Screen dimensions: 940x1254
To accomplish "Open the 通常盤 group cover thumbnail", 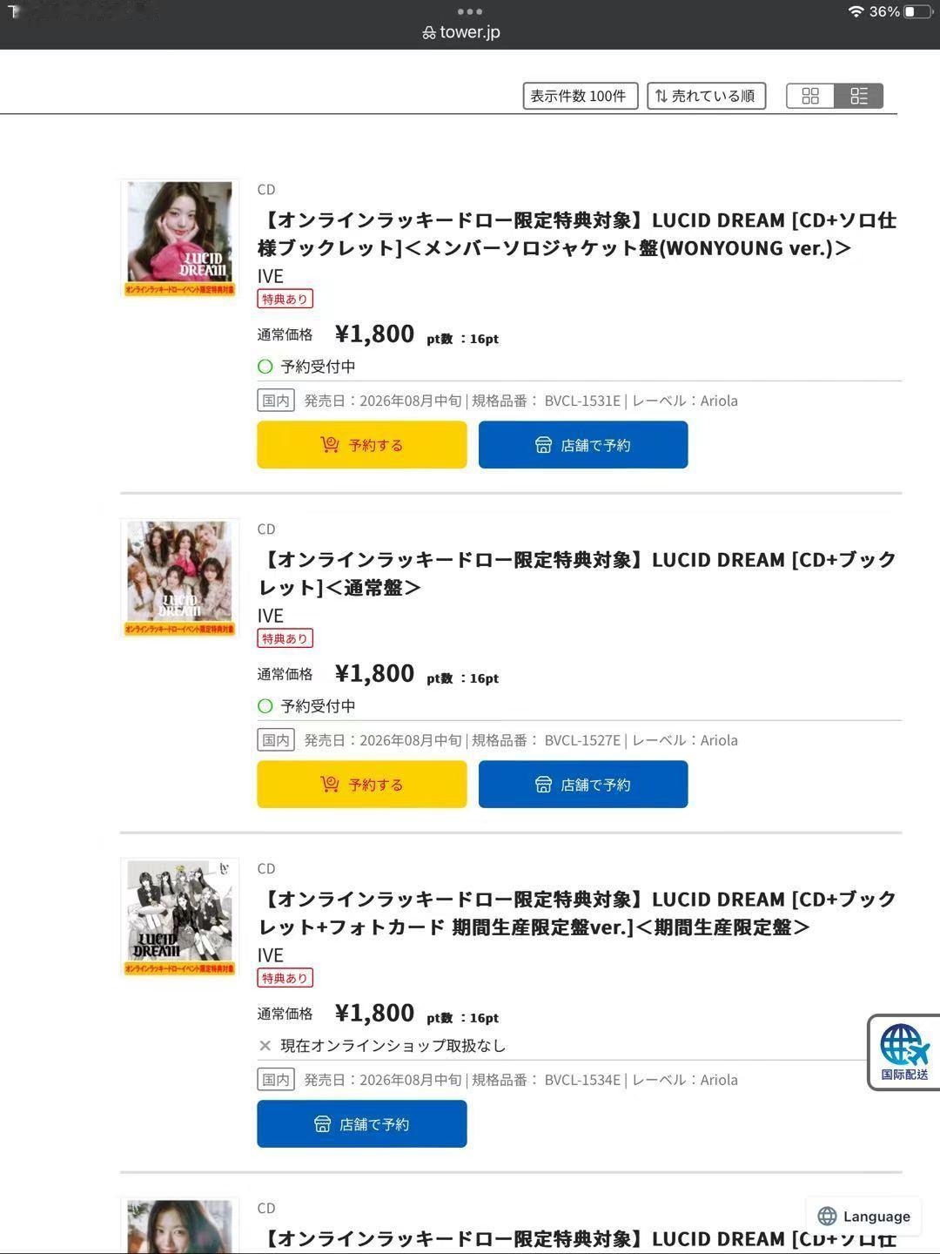I will coord(179,578).
